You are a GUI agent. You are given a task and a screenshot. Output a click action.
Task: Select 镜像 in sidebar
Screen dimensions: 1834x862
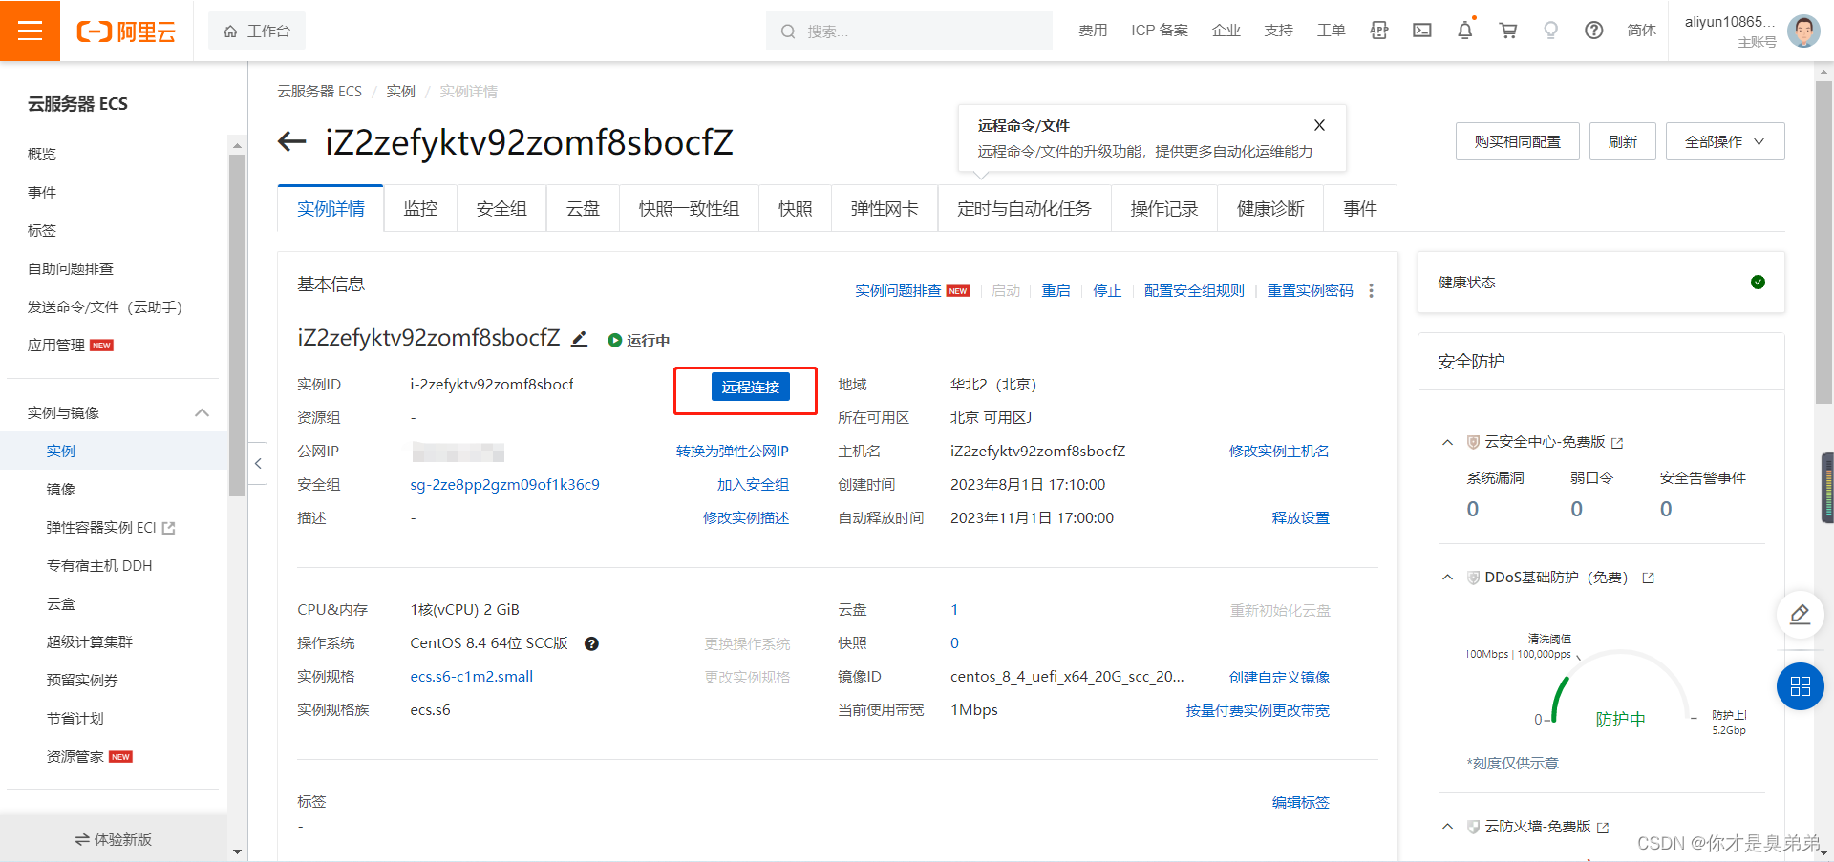[x=61, y=490]
